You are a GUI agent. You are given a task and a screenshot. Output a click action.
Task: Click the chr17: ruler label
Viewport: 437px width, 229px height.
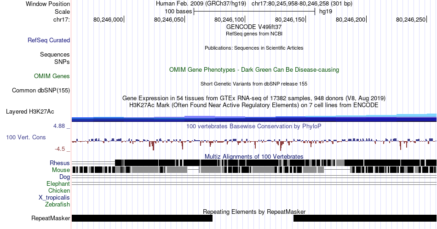point(62,19)
